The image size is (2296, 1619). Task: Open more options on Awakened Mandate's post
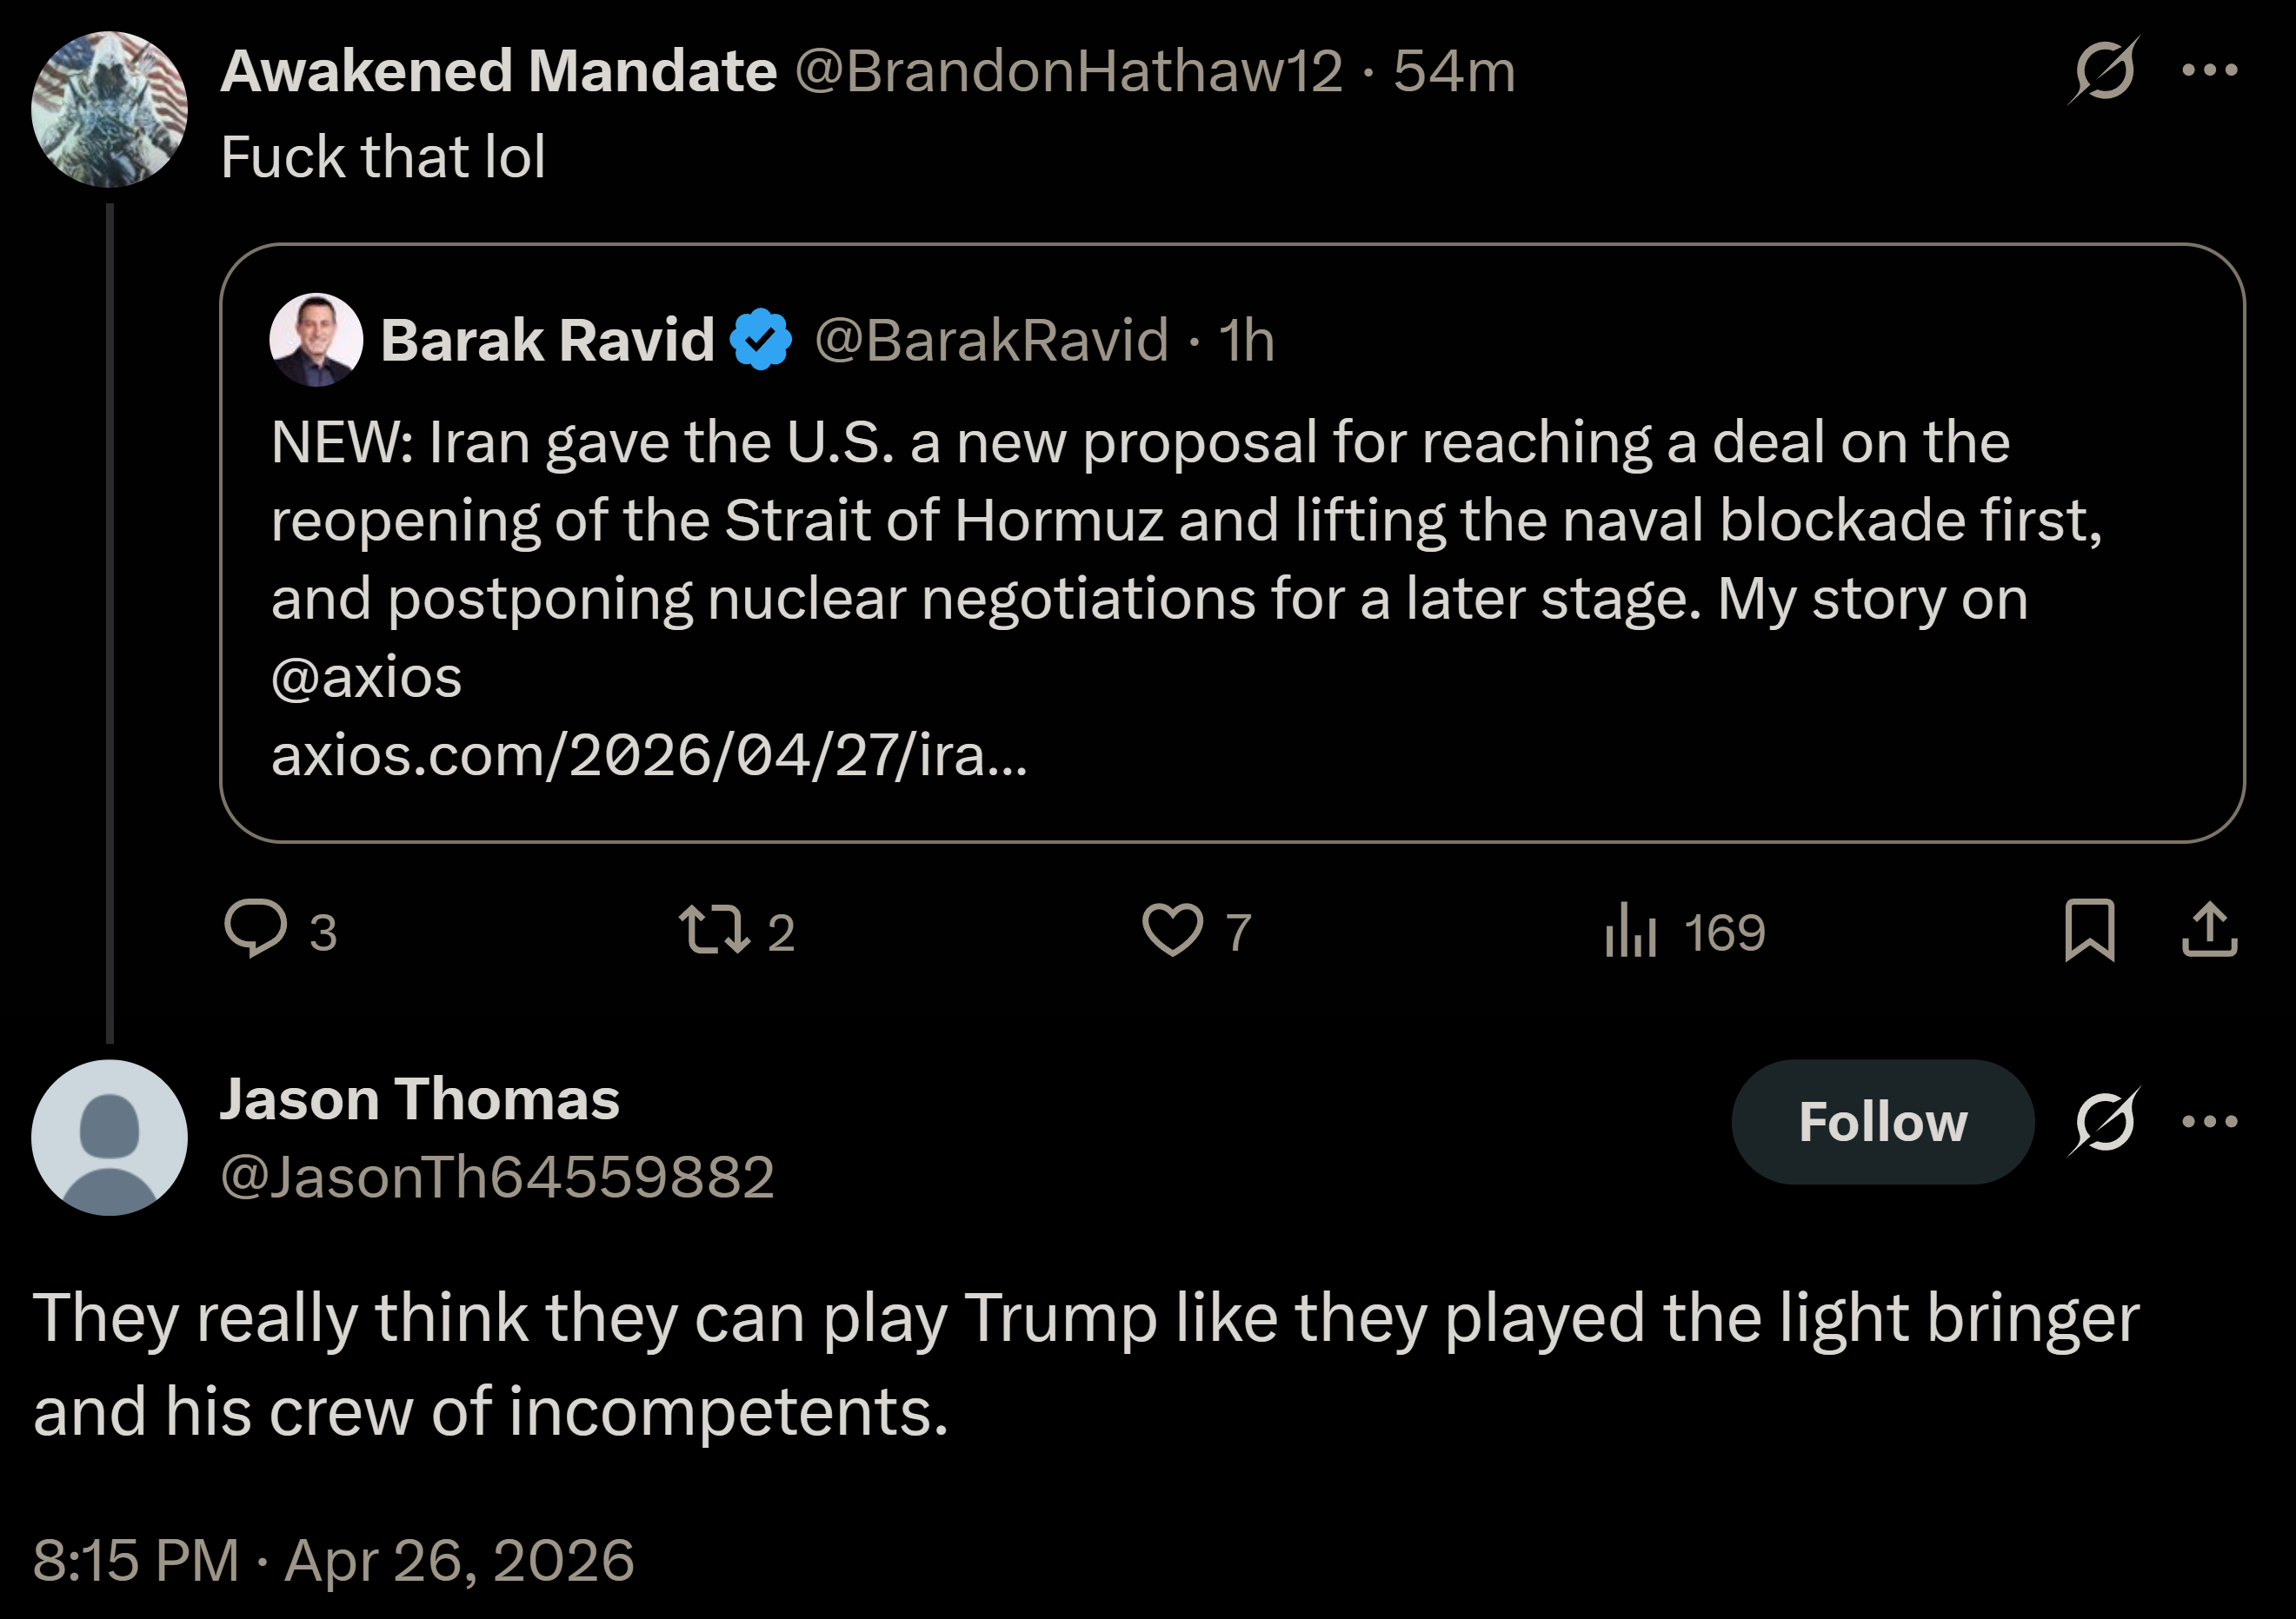[x=2210, y=70]
